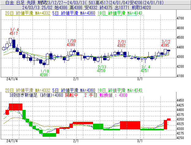The width and height of the screenshot is (191, 145).
Task: Select the lower 20日 終値平滑 MA=4332 legend
Action: [28, 90]
